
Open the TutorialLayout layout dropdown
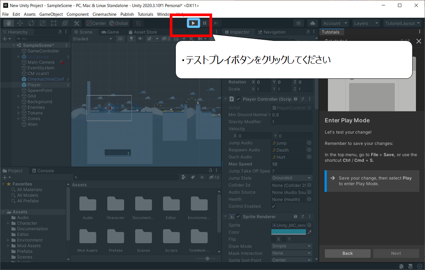(403, 23)
